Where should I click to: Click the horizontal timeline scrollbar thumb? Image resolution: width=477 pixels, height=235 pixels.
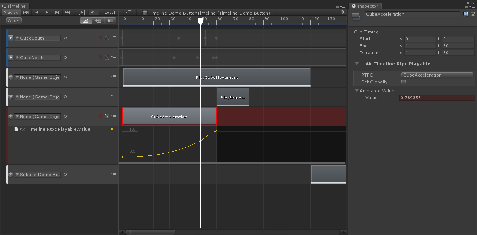150,232
